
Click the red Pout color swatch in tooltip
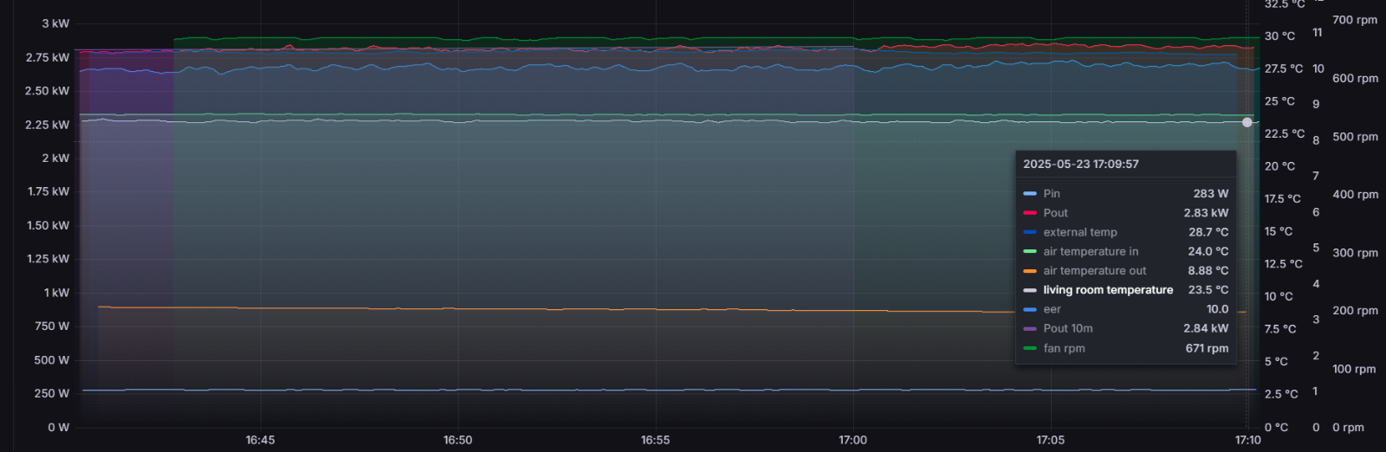coord(1029,213)
